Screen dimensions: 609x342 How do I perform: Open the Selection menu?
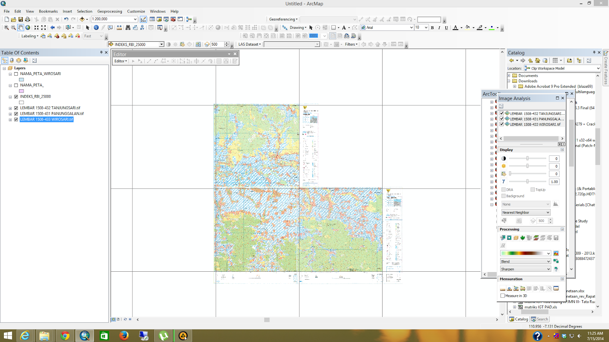[84, 11]
